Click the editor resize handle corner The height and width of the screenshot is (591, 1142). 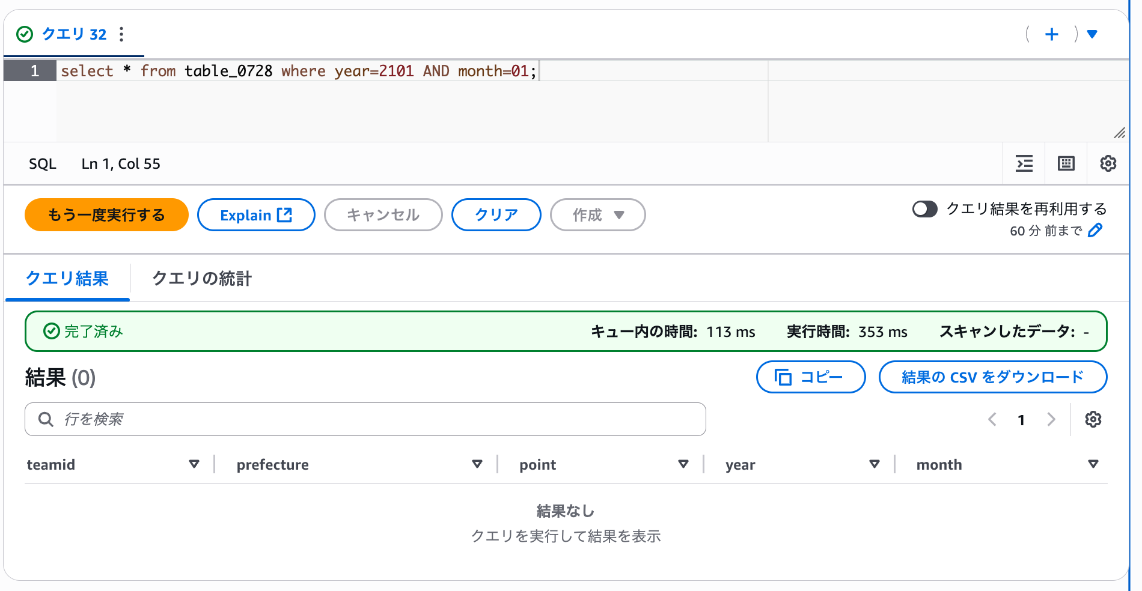[1120, 133]
